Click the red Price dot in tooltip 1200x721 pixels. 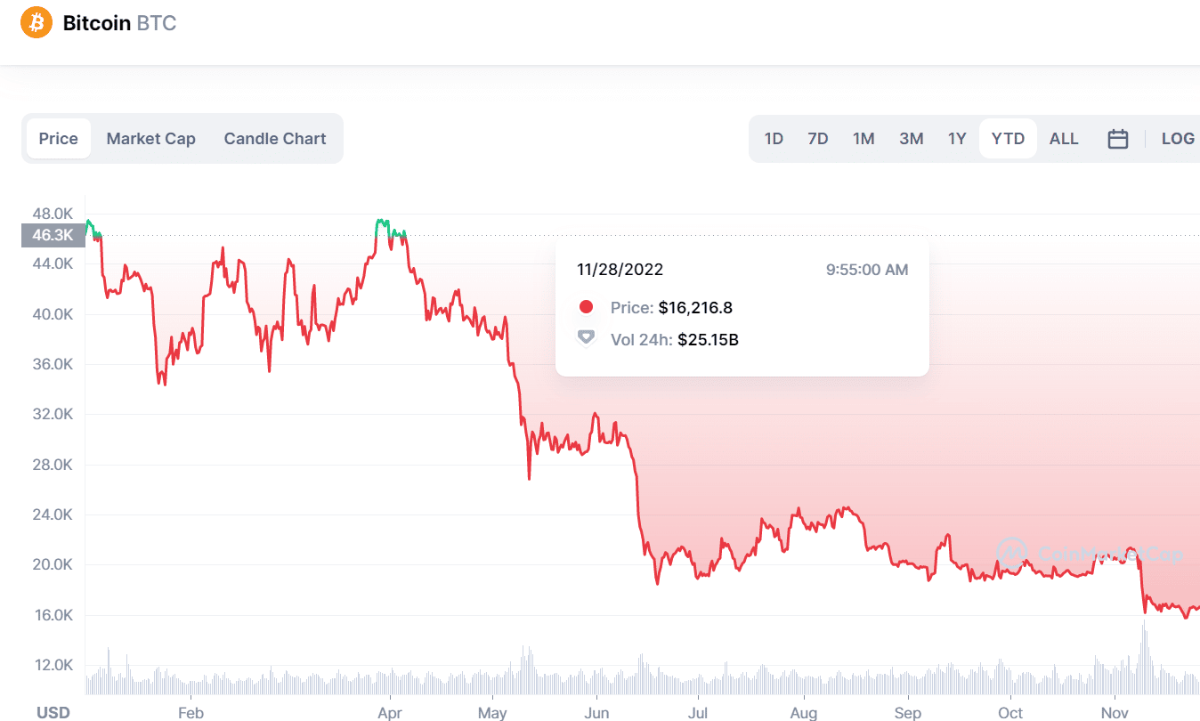(x=586, y=307)
